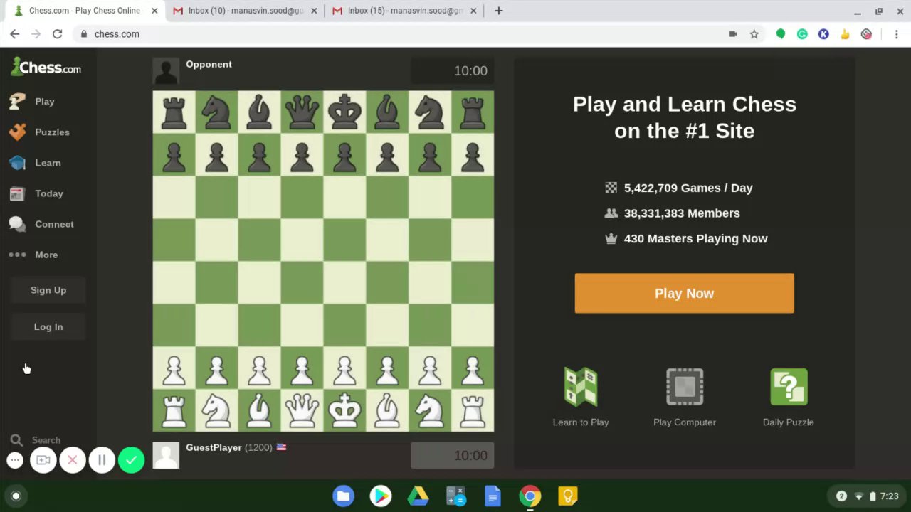Select the black knight on b8
Image resolution: width=911 pixels, height=512 pixels.
[x=216, y=112]
